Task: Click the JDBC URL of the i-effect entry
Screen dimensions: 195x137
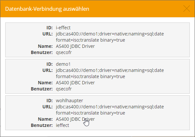Action: click(x=110, y=37)
